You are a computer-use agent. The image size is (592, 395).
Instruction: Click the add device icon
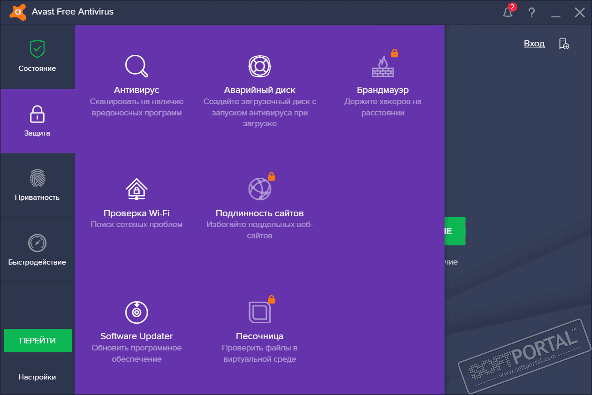pyautogui.click(x=563, y=44)
